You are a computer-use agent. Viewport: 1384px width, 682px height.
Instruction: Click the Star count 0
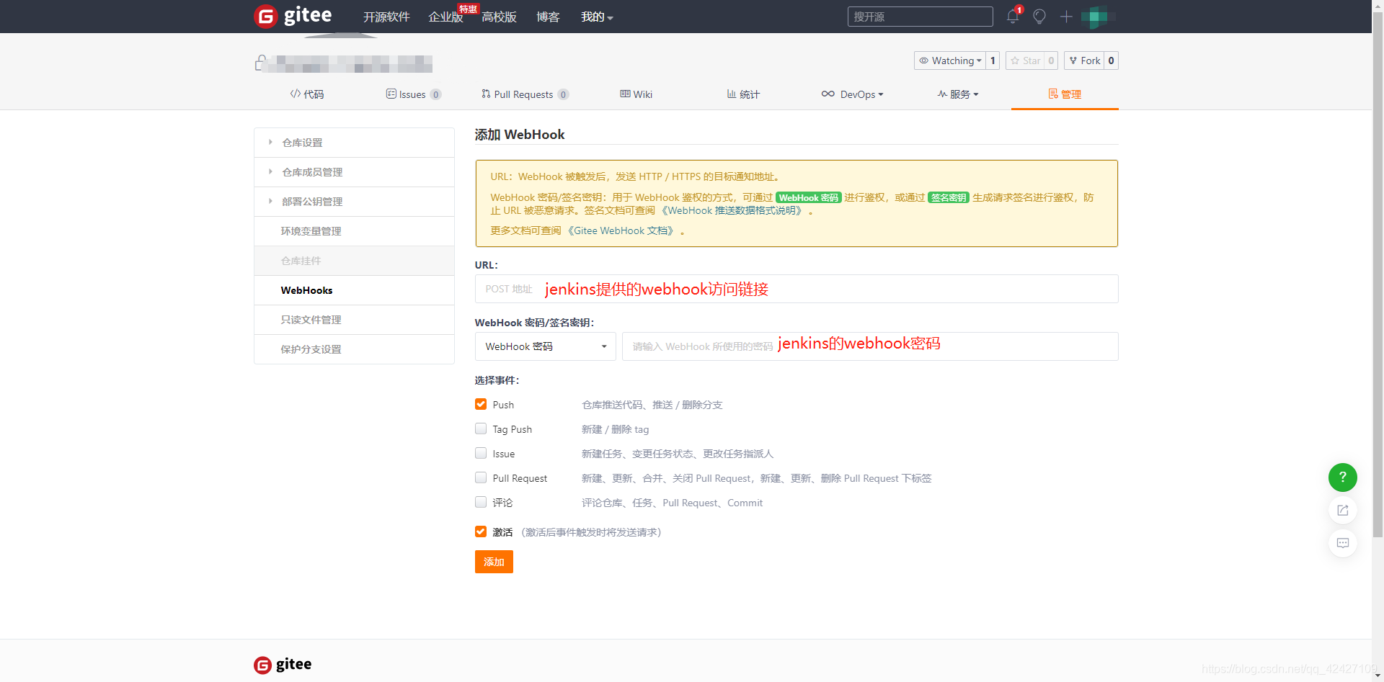click(x=1051, y=60)
